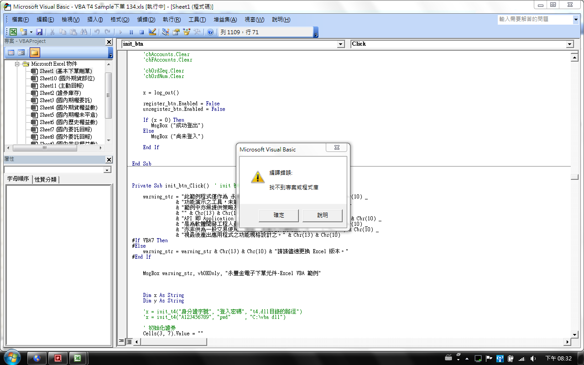The height and width of the screenshot is (365, 584).
Task: Select Sheet5 (國內期權未平倉) in project tree
Action: tap(68, 115)
